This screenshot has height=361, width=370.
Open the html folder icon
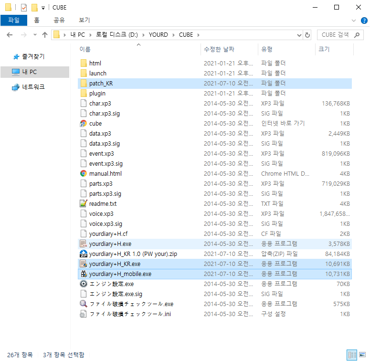pyautogui.click(x=84, y=63)
